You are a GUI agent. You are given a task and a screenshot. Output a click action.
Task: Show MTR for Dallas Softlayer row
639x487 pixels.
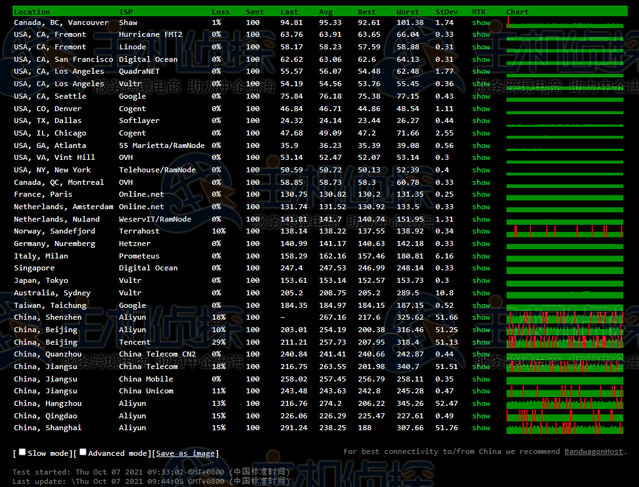(481, 121)
